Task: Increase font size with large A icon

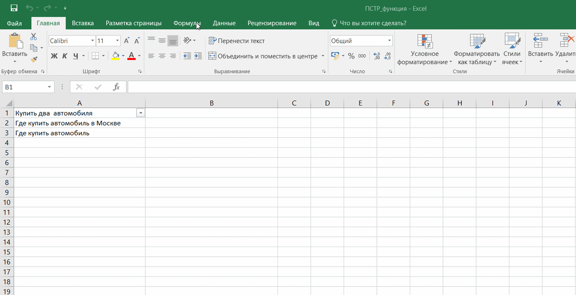Action: pyautogui.click(x=126, y=41)
